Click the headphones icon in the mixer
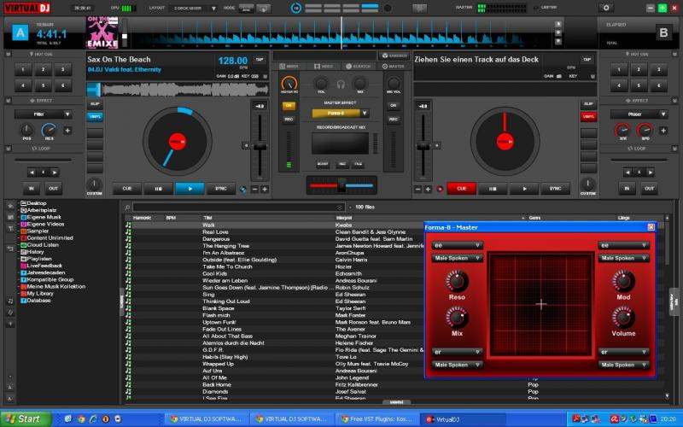The image size is (683, 427). pyautogui.click(x=341, y=85)
